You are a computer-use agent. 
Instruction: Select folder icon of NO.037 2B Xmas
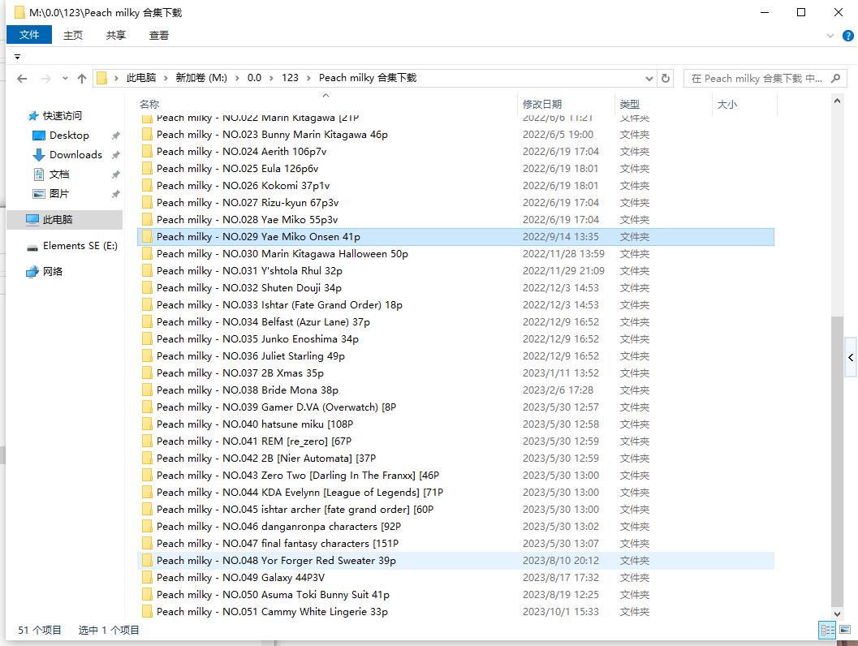point(147,373)
